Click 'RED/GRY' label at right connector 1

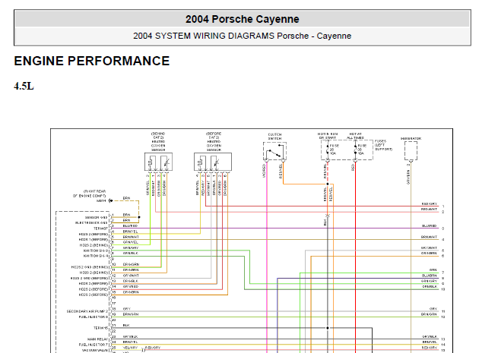[430, 203]
